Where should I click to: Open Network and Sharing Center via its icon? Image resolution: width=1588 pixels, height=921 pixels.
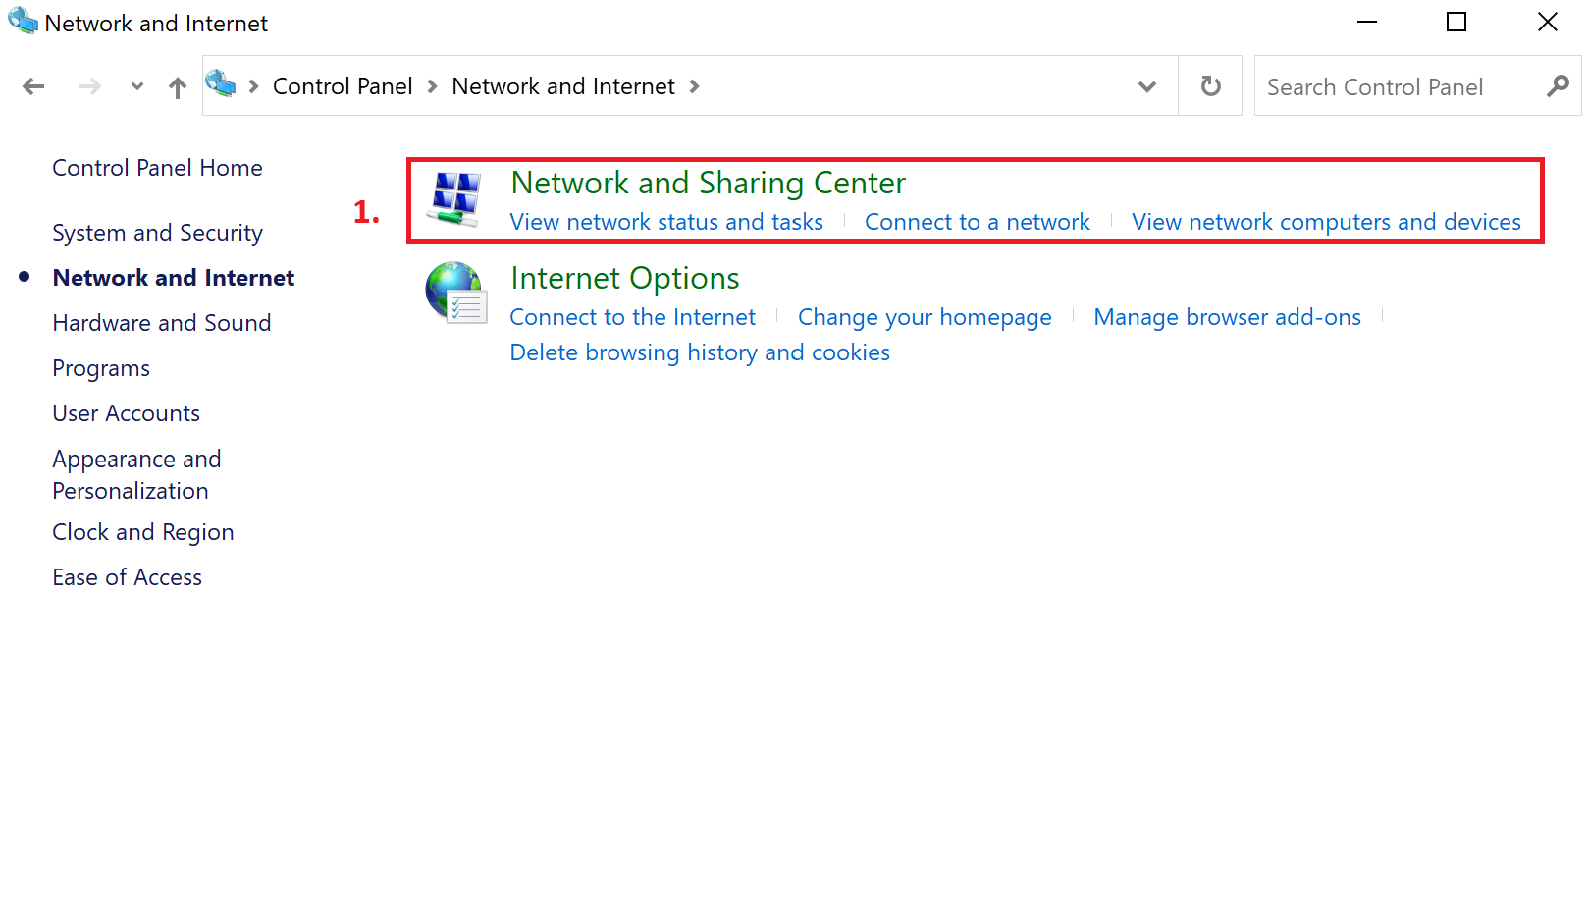[456, 198]
